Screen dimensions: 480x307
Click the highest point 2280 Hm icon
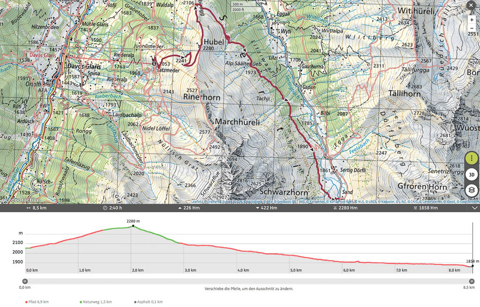click(x=335, y=208)
